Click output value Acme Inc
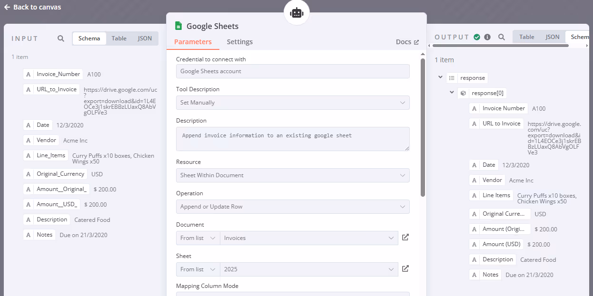 coord(521,181)
